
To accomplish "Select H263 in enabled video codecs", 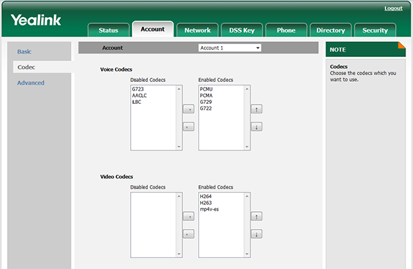I will (x=221, y=203).
